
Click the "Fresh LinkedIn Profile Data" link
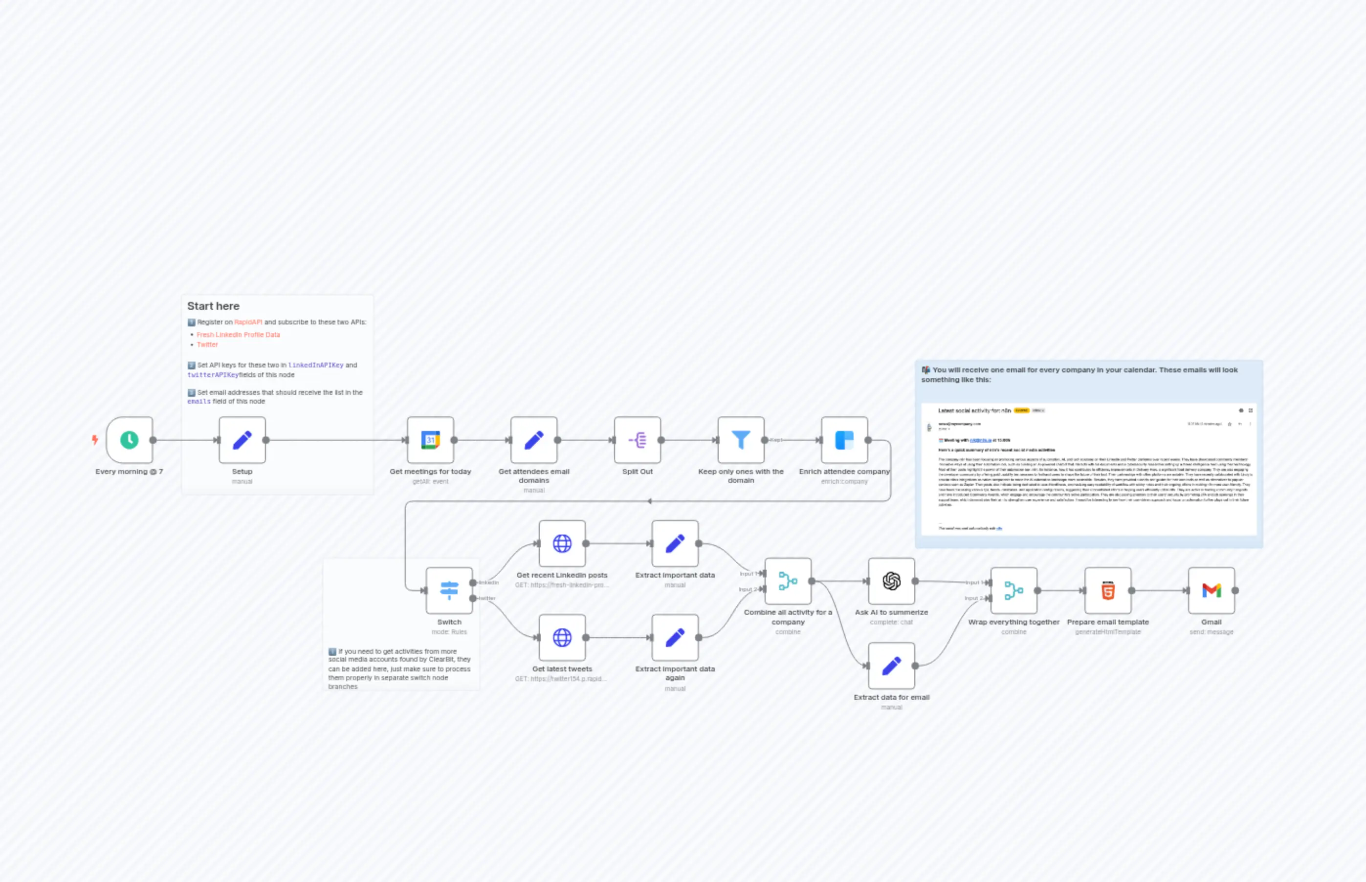pyautogui.click(x=239, y=334)
